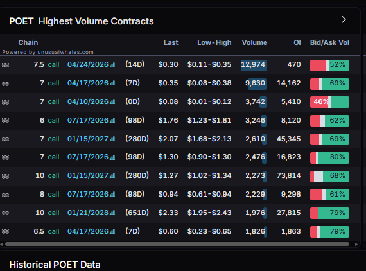Click the open interest value 470
The image size is (366, 271).
294,64
